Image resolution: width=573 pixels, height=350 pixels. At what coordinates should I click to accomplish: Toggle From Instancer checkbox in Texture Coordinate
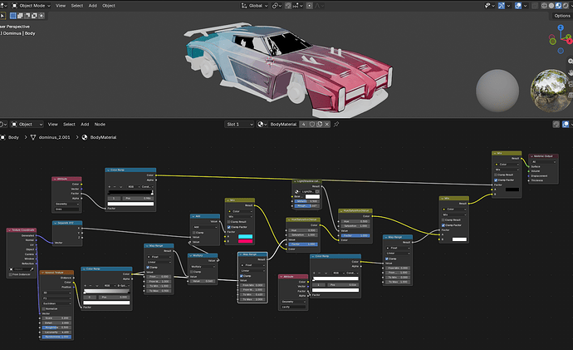[x=10, y=274]
